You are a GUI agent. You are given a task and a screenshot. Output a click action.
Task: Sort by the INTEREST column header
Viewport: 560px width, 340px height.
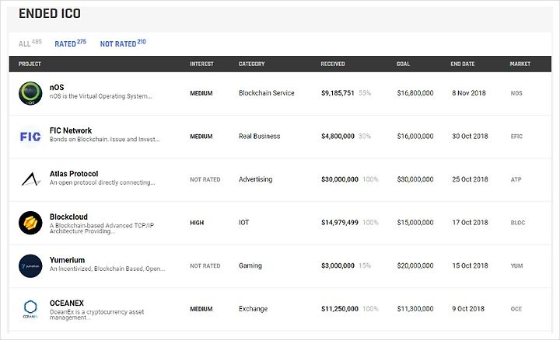click(201, 64)
